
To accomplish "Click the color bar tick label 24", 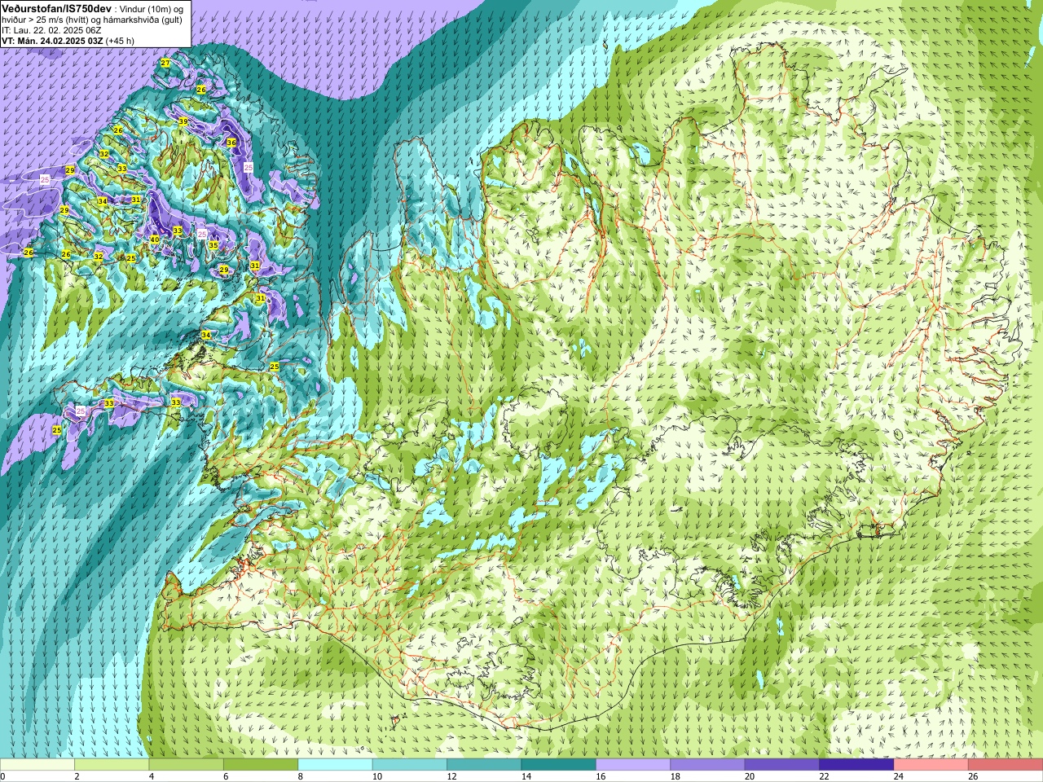I will tap(897, 776).
